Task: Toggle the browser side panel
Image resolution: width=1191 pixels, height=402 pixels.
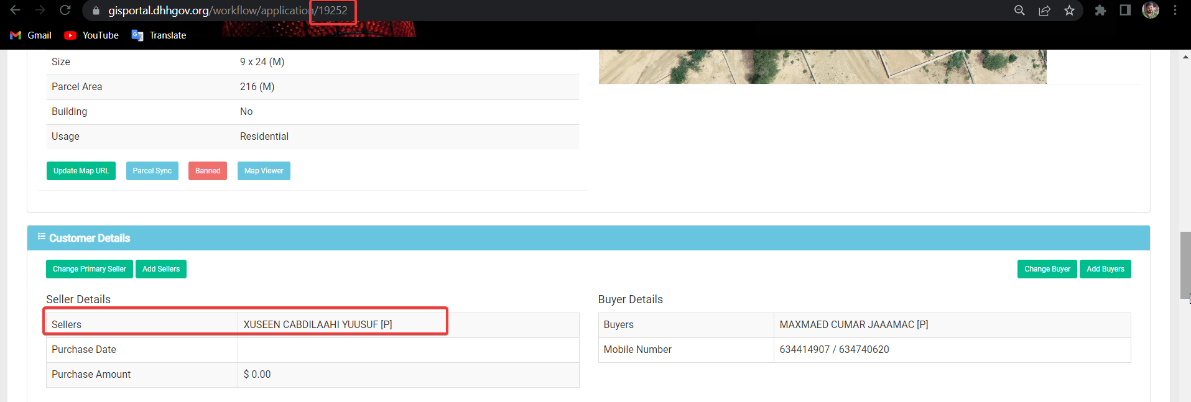Action: pyautogui.click(x=1125, y=11)
